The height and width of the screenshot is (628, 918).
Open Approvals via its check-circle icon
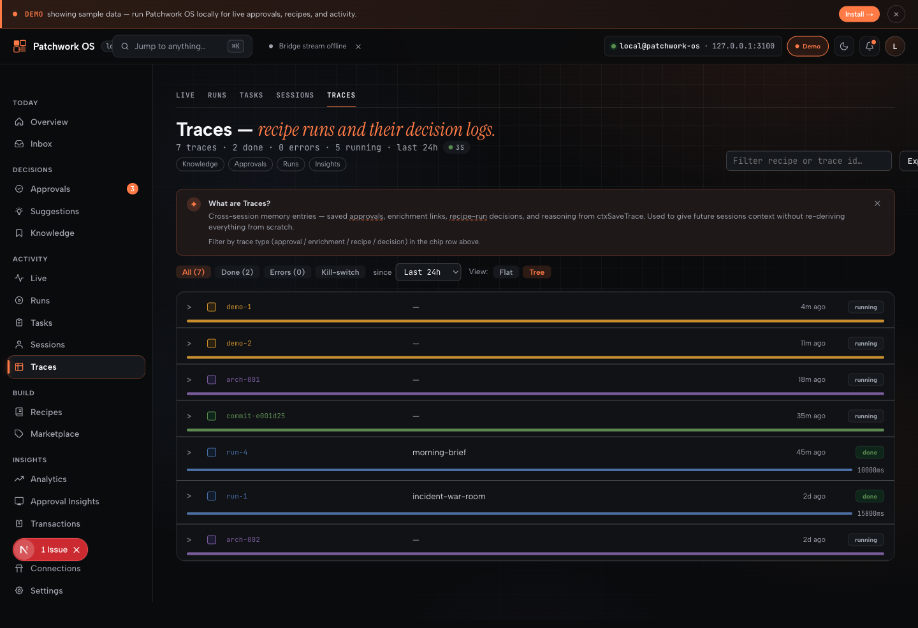[19, 189]
